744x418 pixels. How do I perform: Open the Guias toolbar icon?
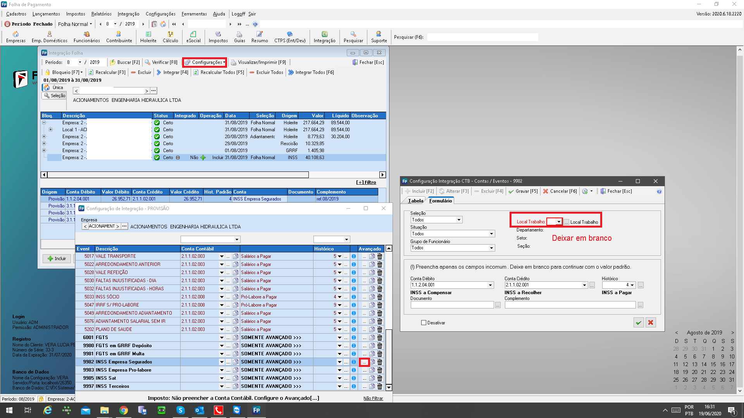click(239, 37)
